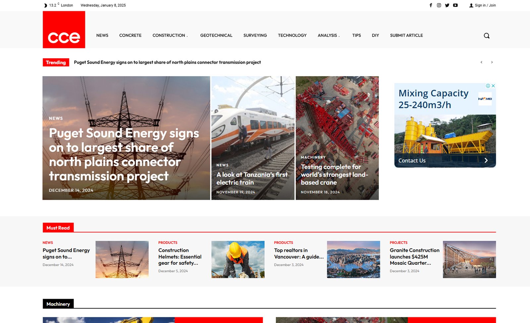
Task: Click the NOVEMBER 19, 2024 date text
Action: click(x=236, y=192)
